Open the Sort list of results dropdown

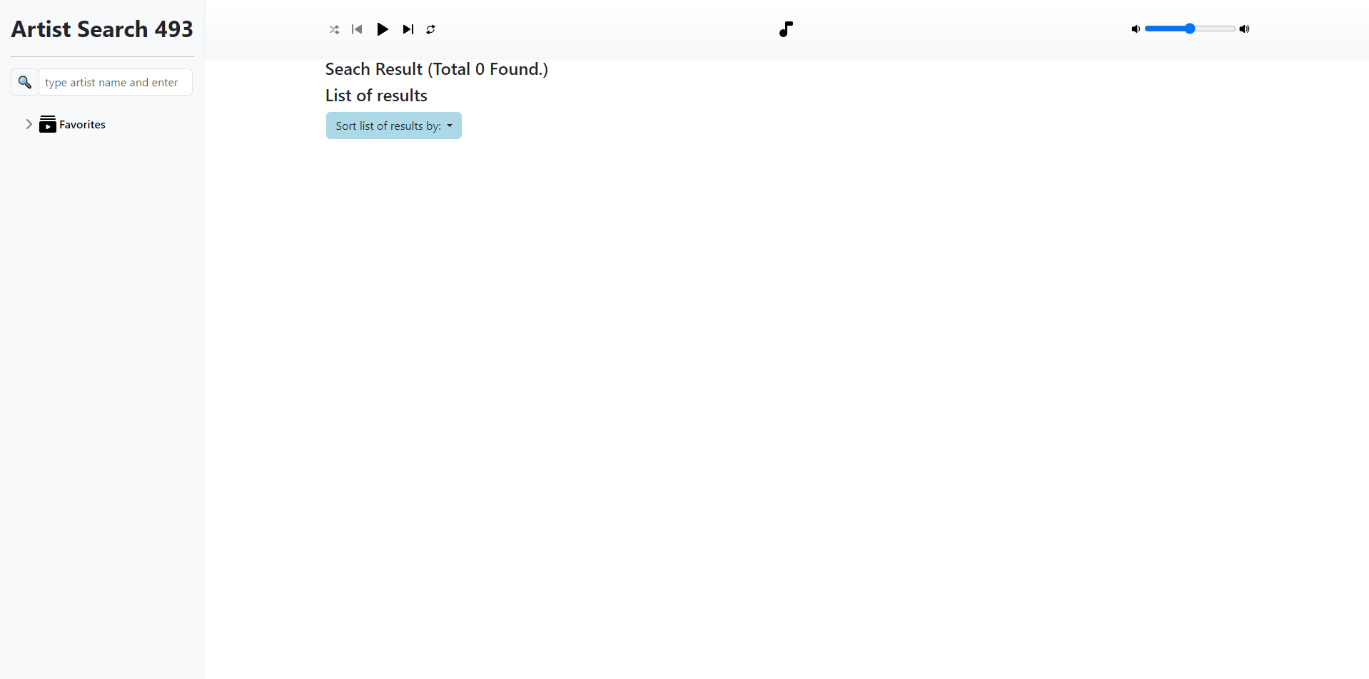tap(394, 126)
